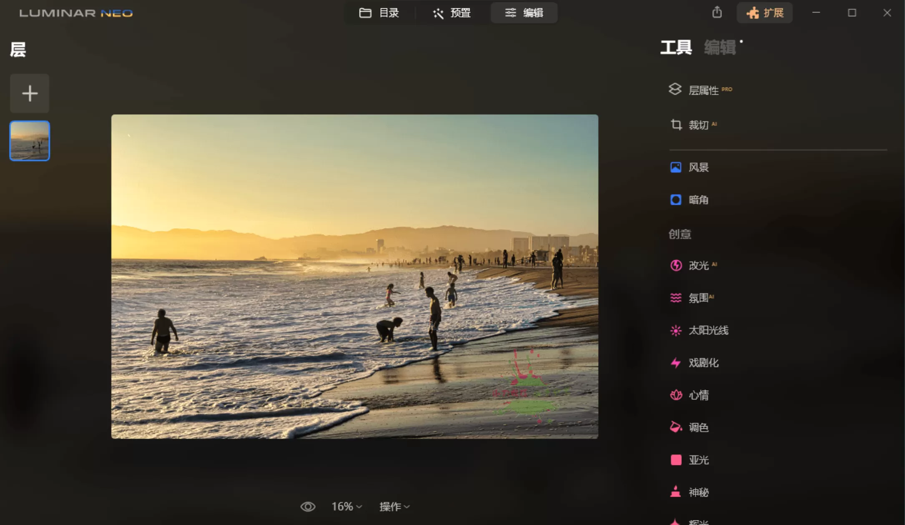The image size is (905, 525).
Task: Select the Landscape (风景) tool icon
Action: [x=676, y=167]
